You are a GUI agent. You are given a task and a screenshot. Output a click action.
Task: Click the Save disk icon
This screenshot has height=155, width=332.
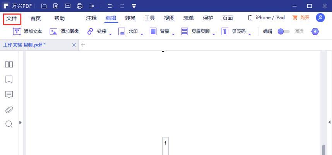pos(56,6)
